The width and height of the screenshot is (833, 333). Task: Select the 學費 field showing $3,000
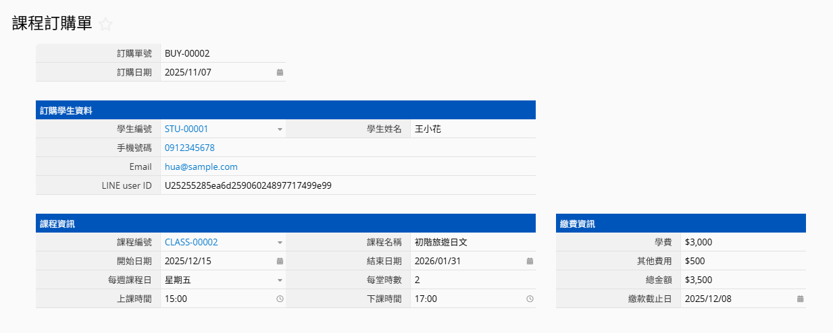[698, 242]
